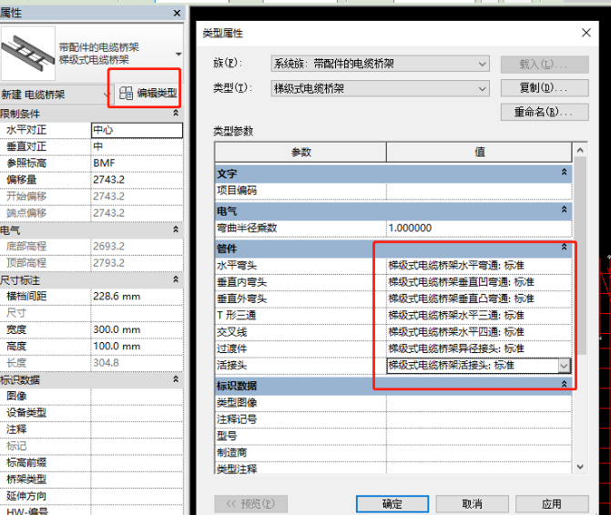Click the 宽度 value 300.0 mm
The image size is (611, 515).
pos(137,329)
